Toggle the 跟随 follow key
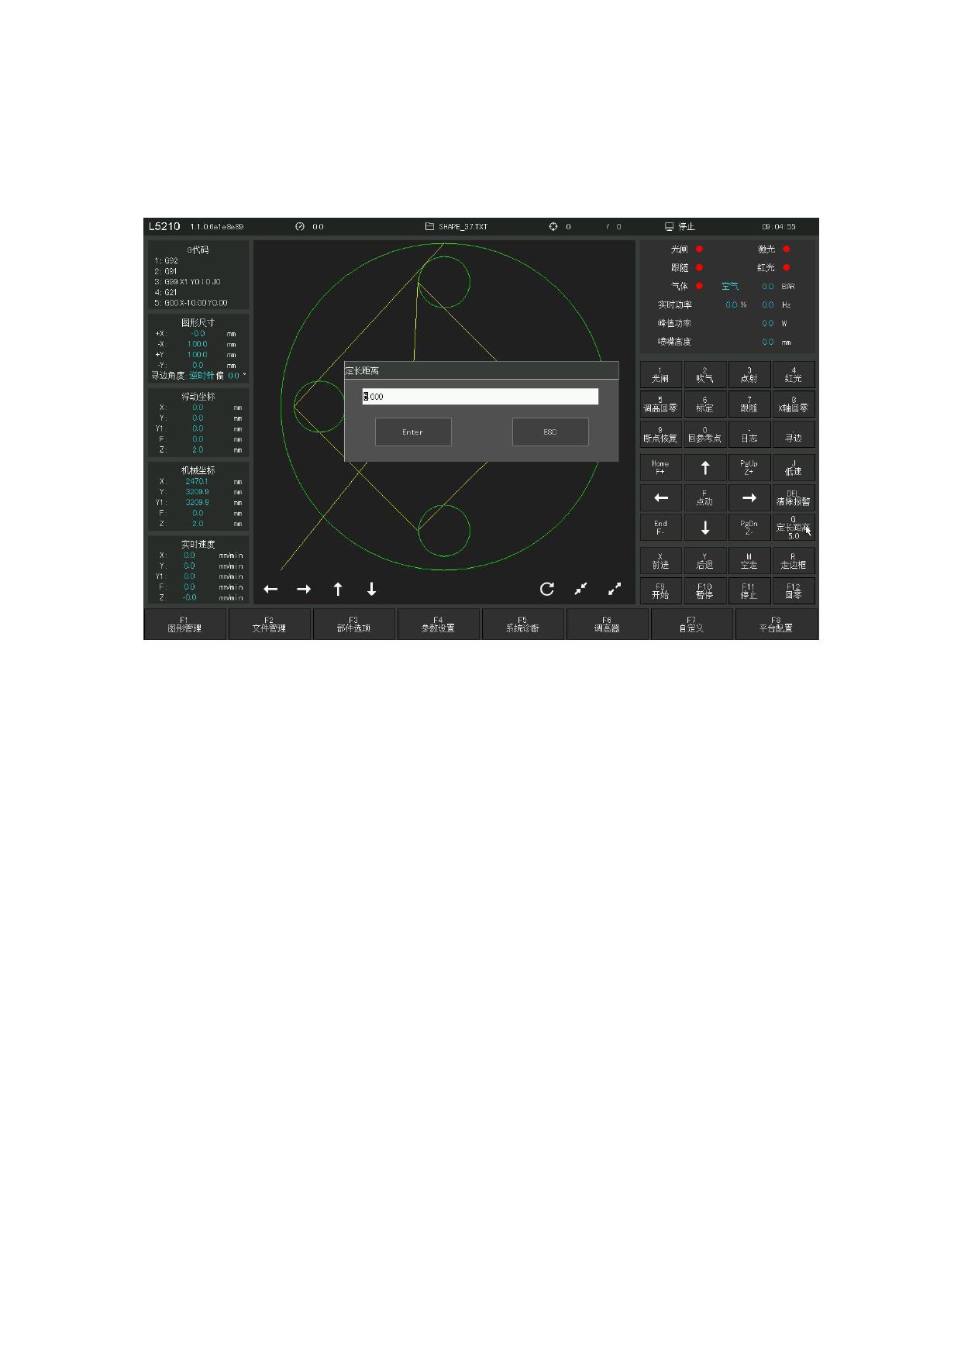The height and width of the screenshot is (1359, 961). 749,404
